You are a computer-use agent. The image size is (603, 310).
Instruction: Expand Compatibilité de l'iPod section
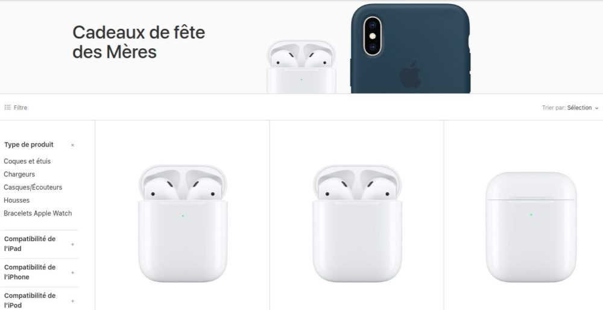pyautogui.click(x=73, y=301)
